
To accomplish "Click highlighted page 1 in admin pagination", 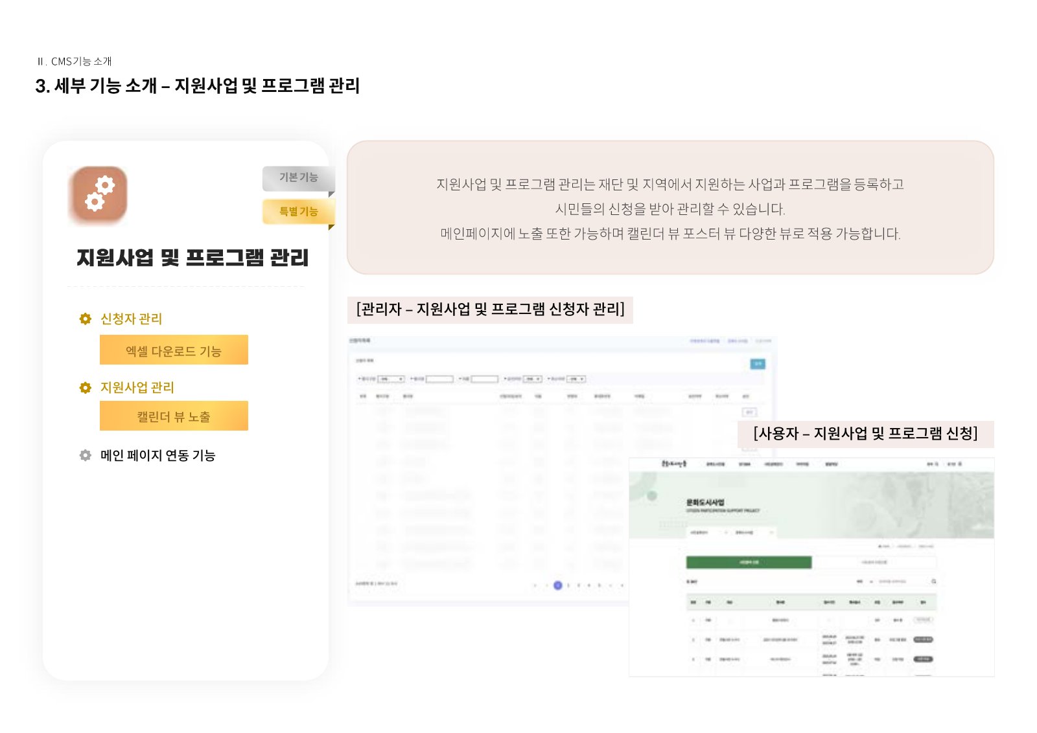I will click(558, 585).
